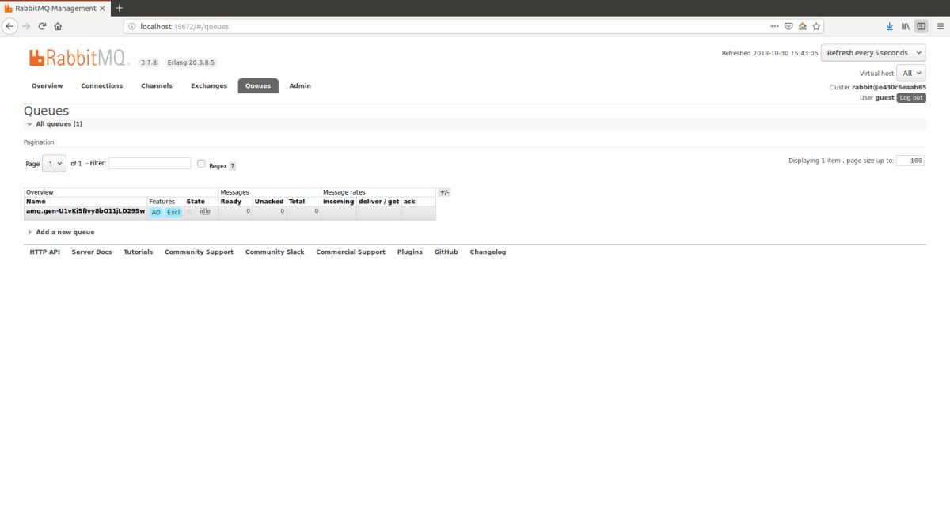The width and height of the screenshot is (950, 522).
Task: Open the Tutorials link
Action: (139, 252)
